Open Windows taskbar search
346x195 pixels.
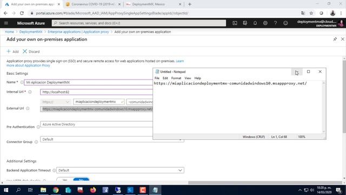coord(18,190)
